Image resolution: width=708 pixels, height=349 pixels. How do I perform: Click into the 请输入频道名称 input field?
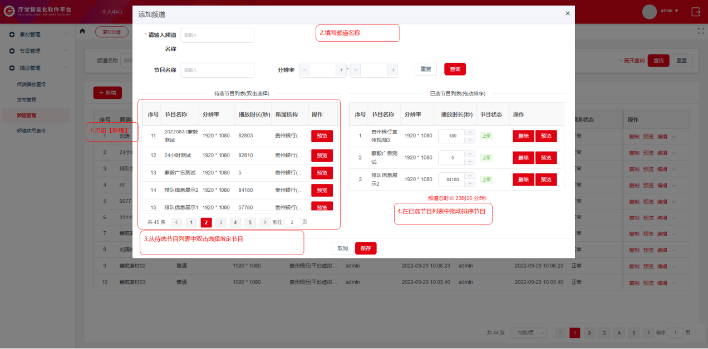point(217,35)
